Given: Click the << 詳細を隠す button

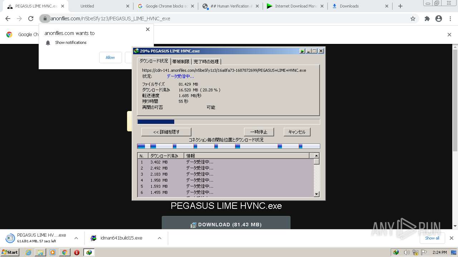Looking at the screenshot, I should pyautogui.click(x=166, y=132).
